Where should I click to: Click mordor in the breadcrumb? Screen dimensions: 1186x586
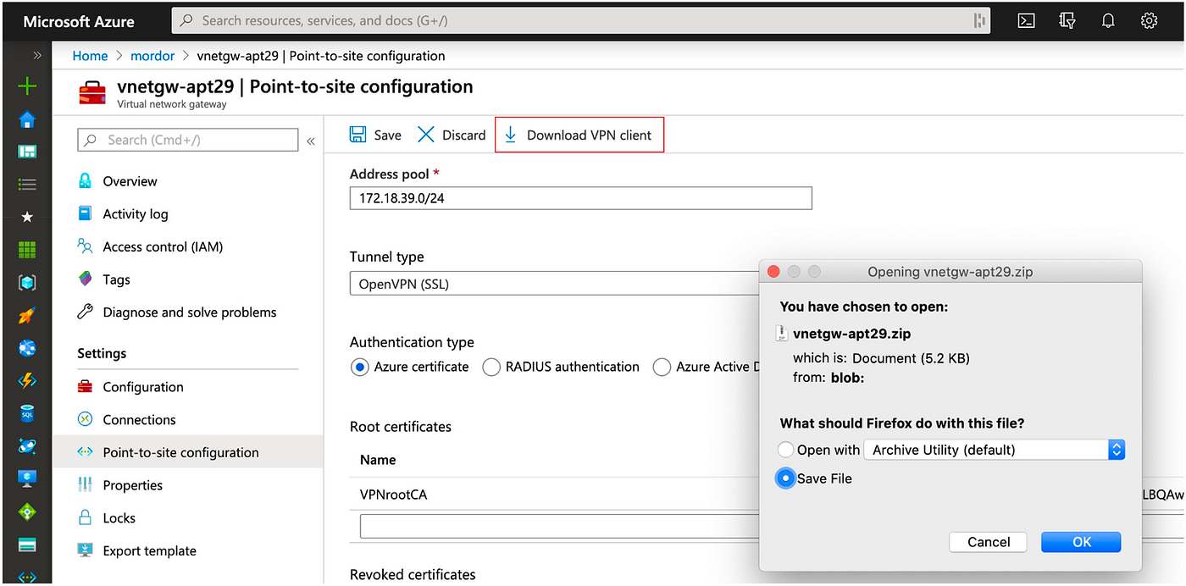pos(152,56)
